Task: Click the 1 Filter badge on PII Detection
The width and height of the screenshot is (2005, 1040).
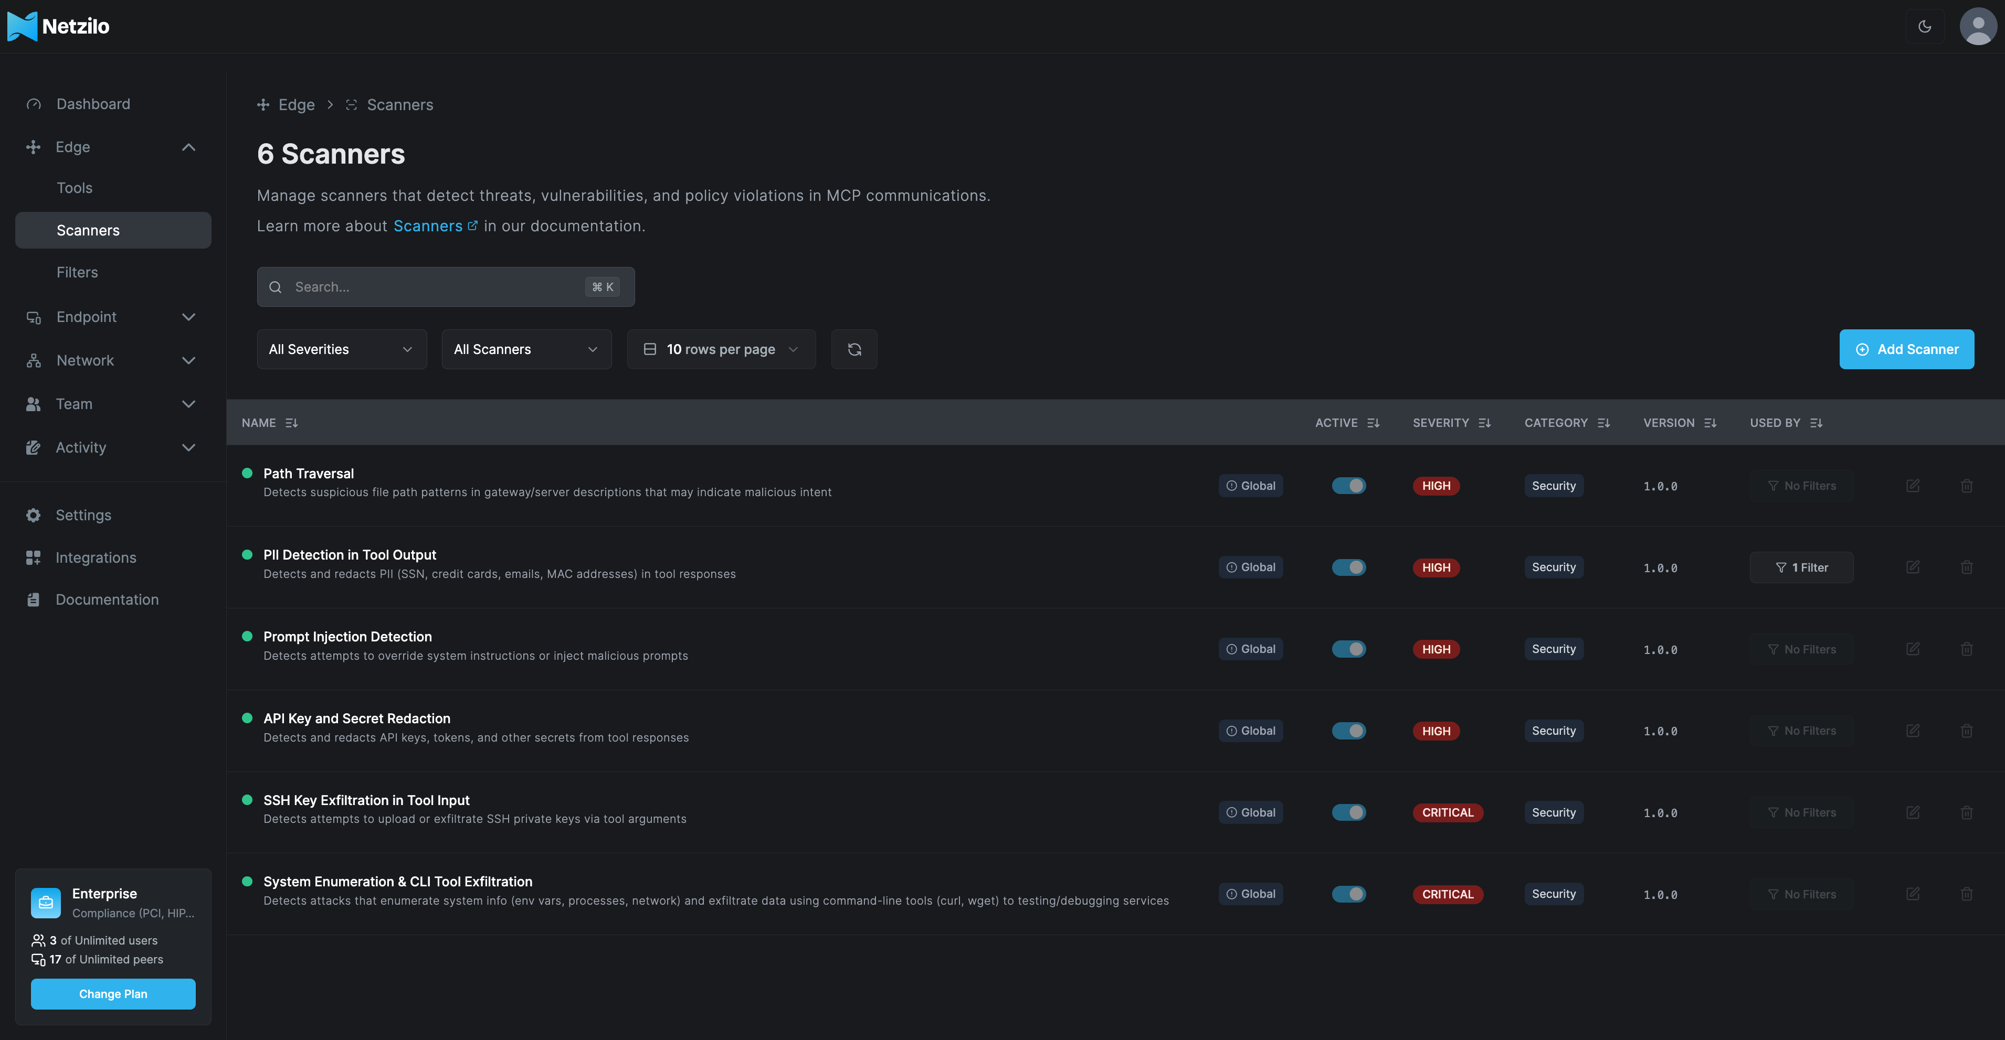Action: coord(1801,567)
